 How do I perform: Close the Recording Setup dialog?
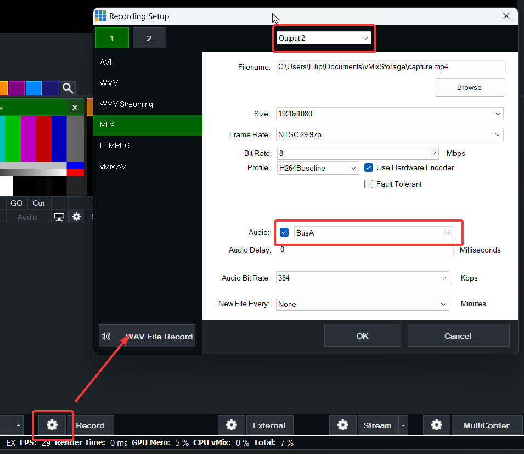[506, 16]
